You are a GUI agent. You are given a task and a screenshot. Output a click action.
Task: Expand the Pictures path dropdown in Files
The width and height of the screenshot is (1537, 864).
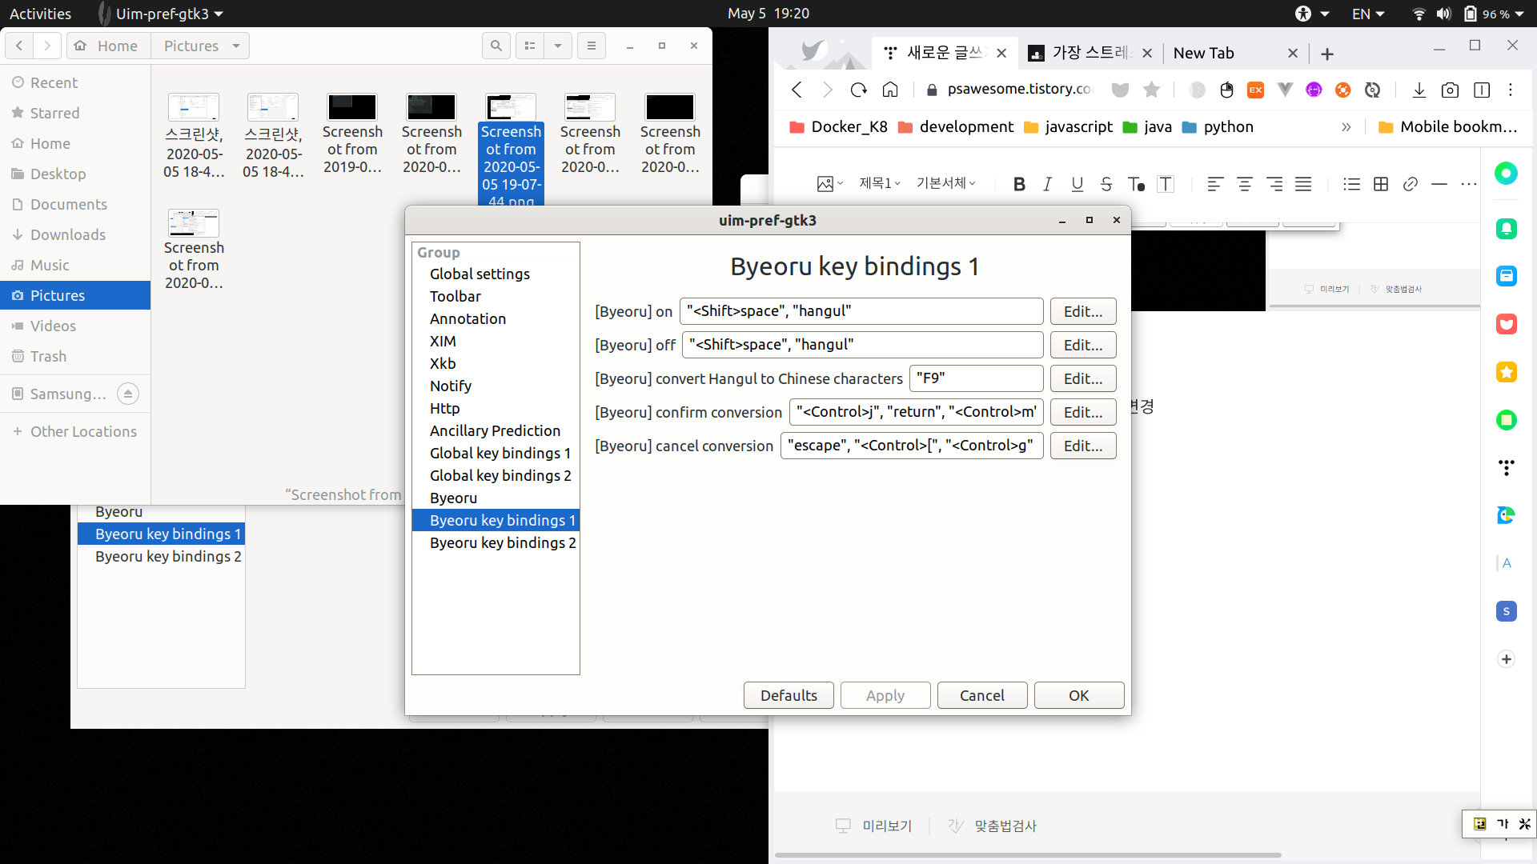[x=236, y=46]
